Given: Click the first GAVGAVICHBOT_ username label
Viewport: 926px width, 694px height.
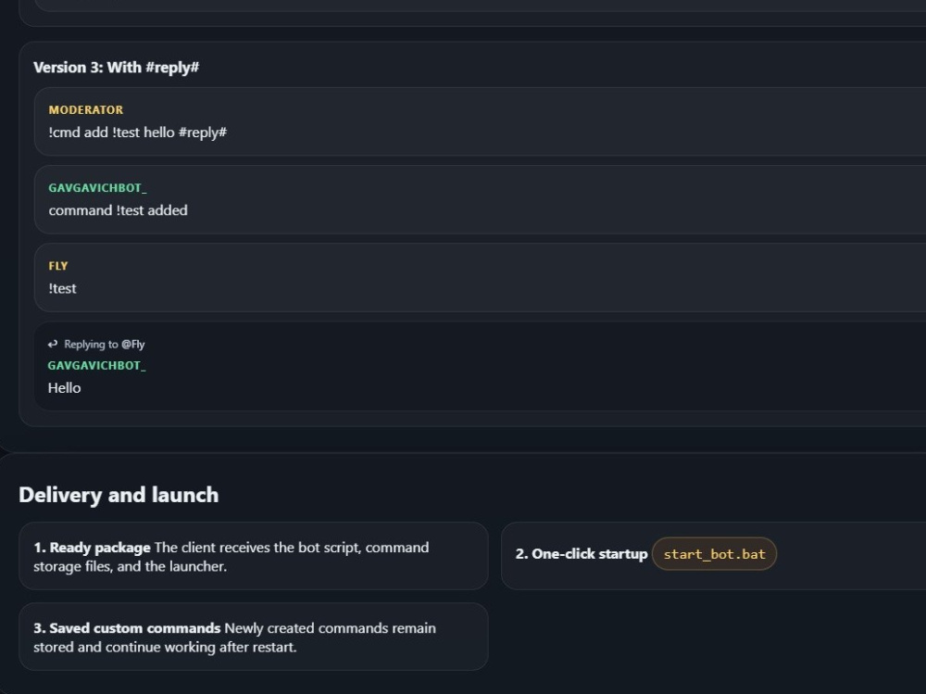Looking at the screenshot, I should [x=97, y=188].
